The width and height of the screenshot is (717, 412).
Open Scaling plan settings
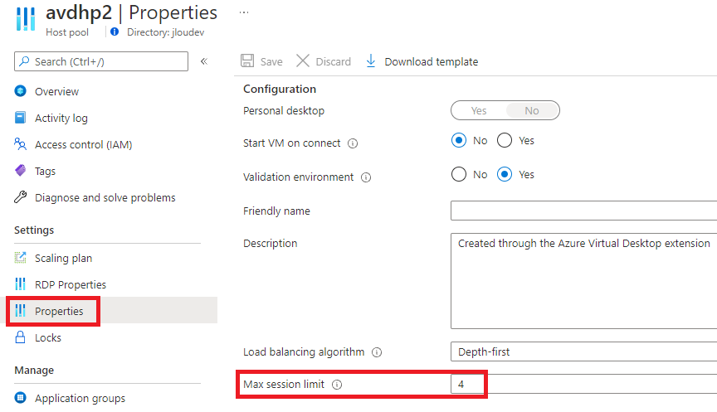64,258
